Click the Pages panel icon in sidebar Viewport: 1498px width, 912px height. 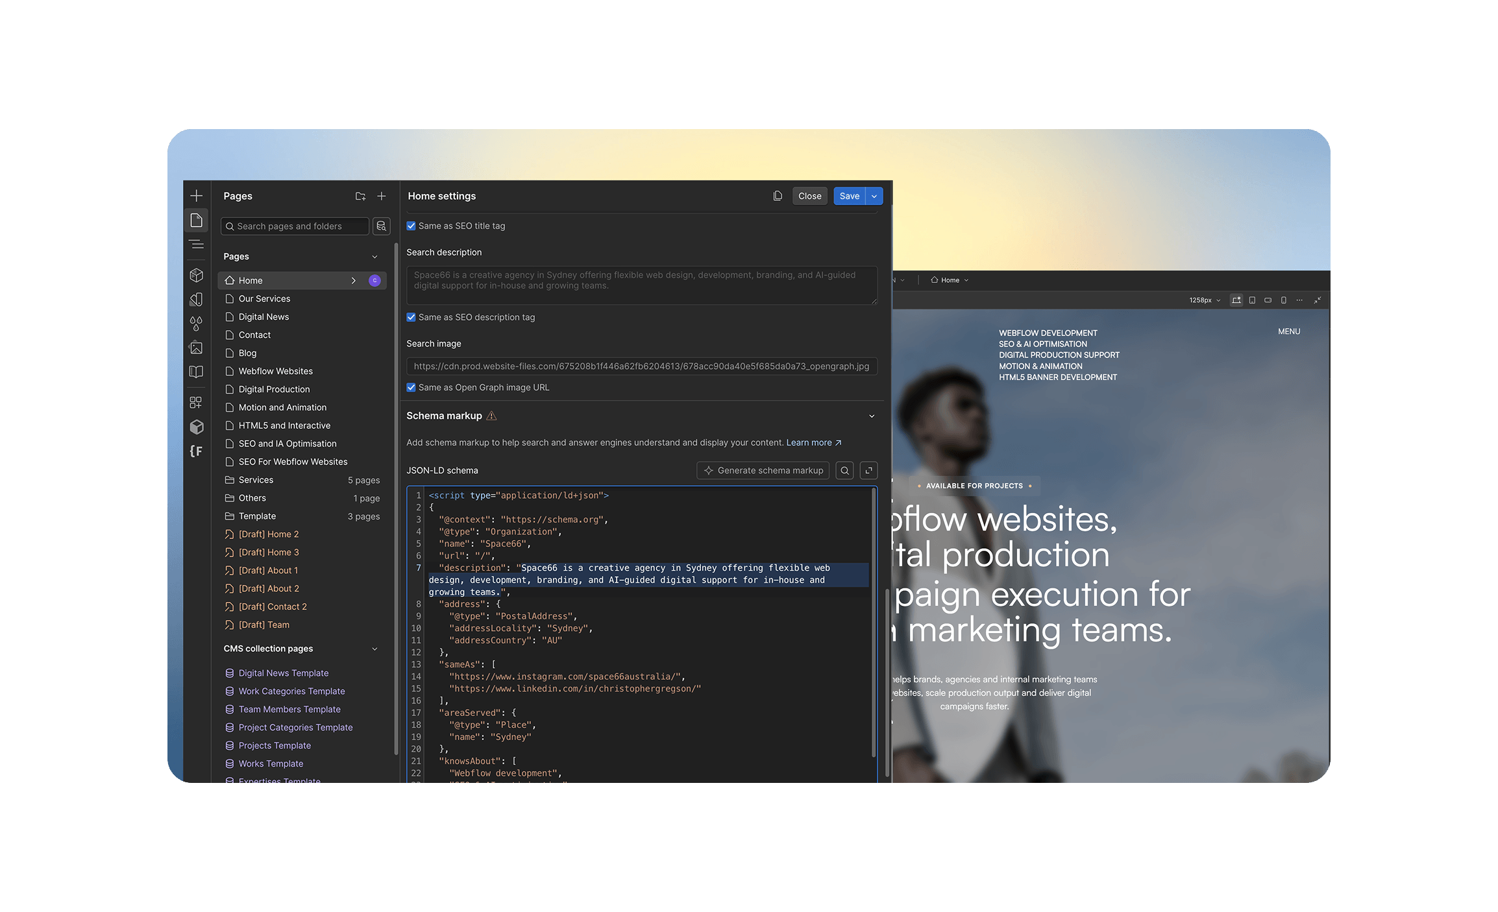pos(197,221)
